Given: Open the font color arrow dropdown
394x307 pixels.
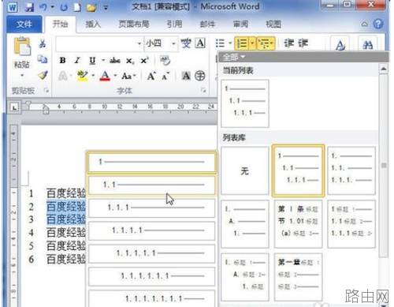Looking at the screenshot, I should (x=115, y=76).
